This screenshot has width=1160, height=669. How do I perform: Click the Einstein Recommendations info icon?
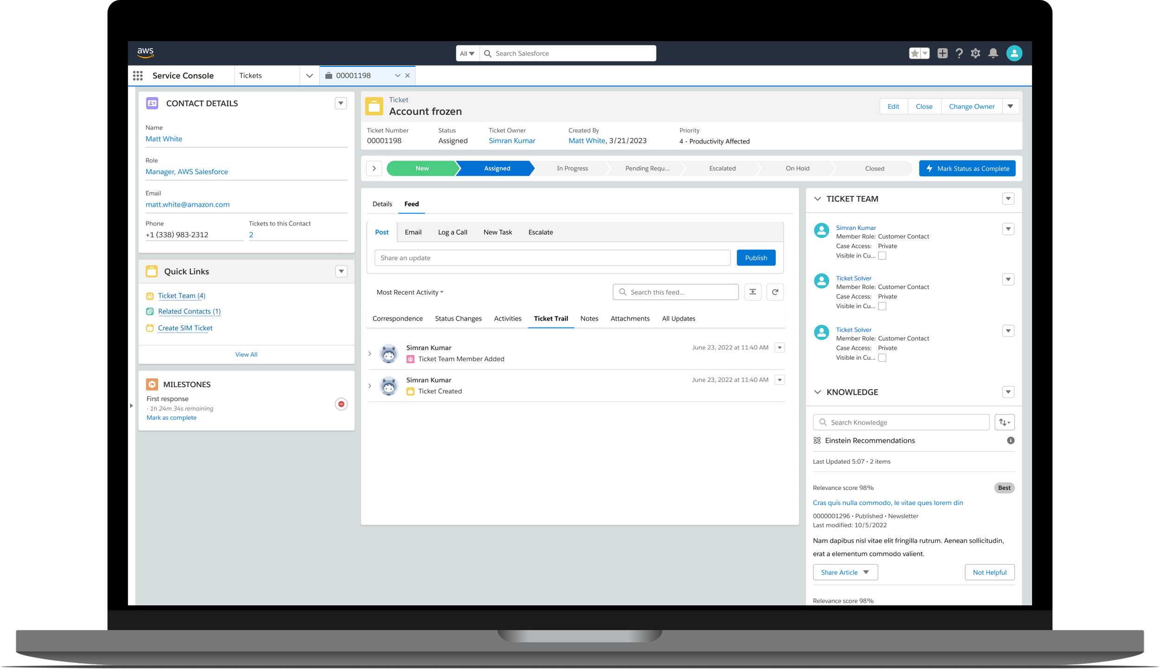[x=1010, y=441]
